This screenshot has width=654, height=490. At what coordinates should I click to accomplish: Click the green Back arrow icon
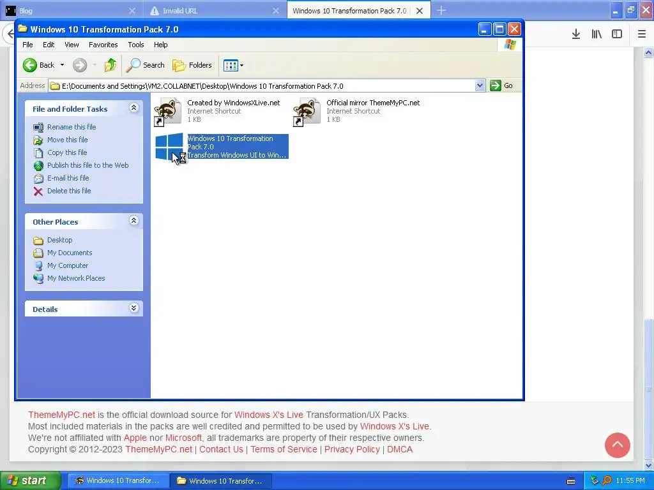tap(30, 65)
